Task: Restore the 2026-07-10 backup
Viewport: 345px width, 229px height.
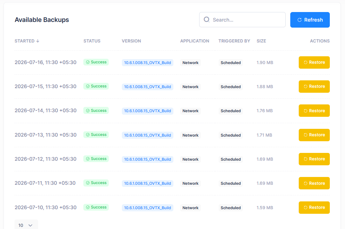Action: [x=314, y=208]
